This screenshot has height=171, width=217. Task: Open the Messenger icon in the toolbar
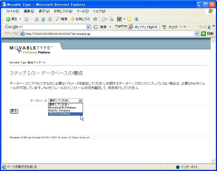[136, 19]
